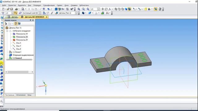The image size is (198, 111).
Task: Save the document with the floppy disk icon
Action: coord(11,9)
